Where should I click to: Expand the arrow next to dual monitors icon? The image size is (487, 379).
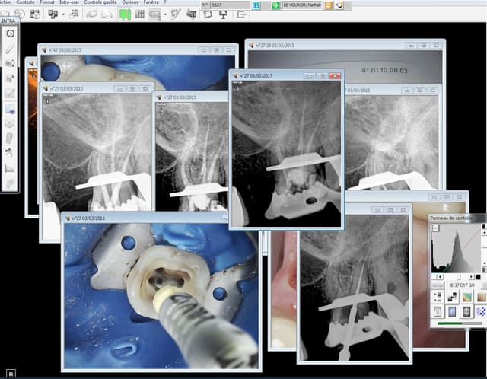63,14
